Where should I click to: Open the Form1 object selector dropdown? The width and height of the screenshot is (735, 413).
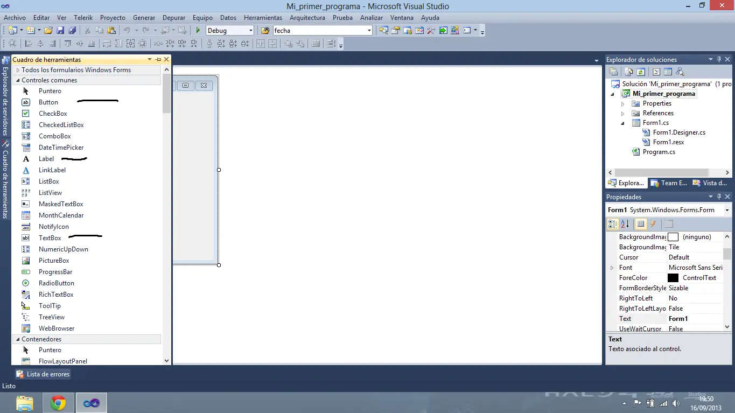(x=727, y=210)
